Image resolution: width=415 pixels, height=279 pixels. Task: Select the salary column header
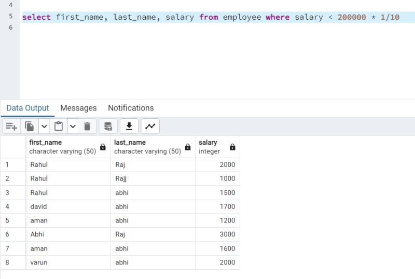coord(217,147)
